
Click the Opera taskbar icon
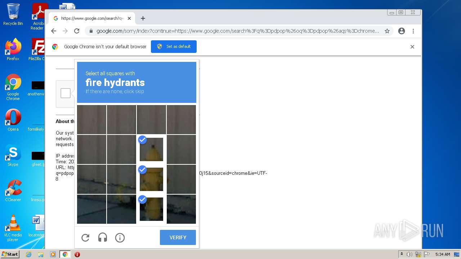tap(77, 254)
